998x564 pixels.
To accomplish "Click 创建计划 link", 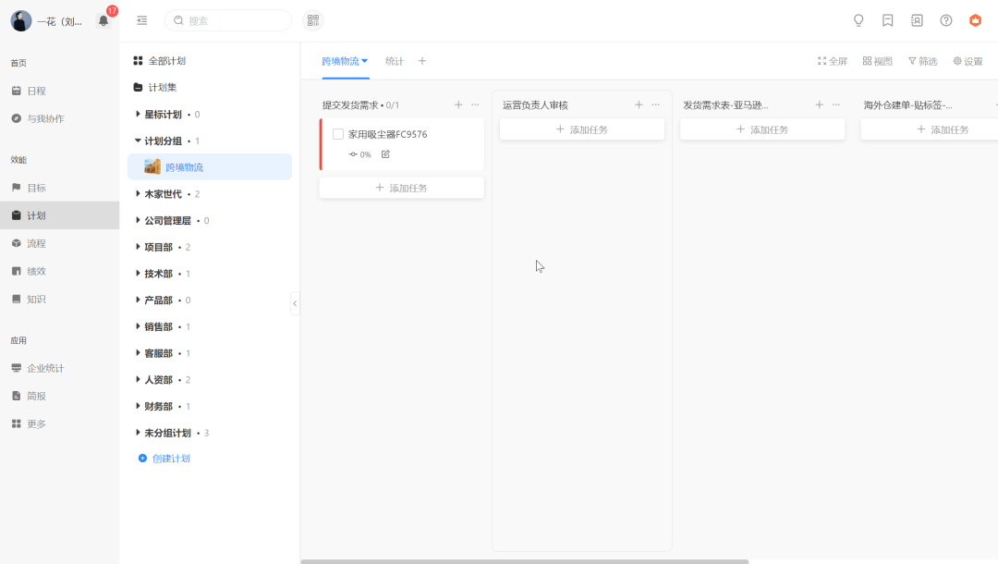I will [164, 459].
